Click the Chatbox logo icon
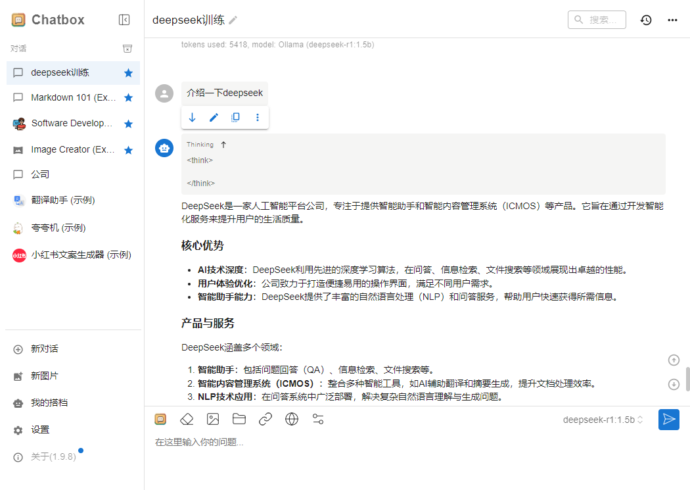690x490 pixels. coord(18,20)
